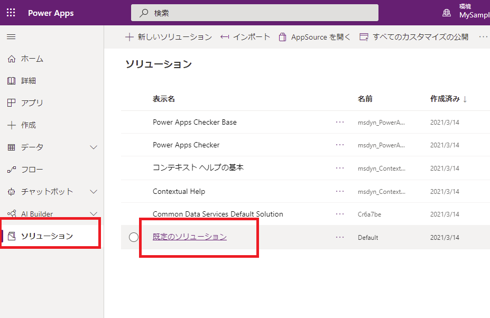The image size is (490, 318).
Task: Expand the チャットボット submenu chevron
Action: (x=94, y=192)
